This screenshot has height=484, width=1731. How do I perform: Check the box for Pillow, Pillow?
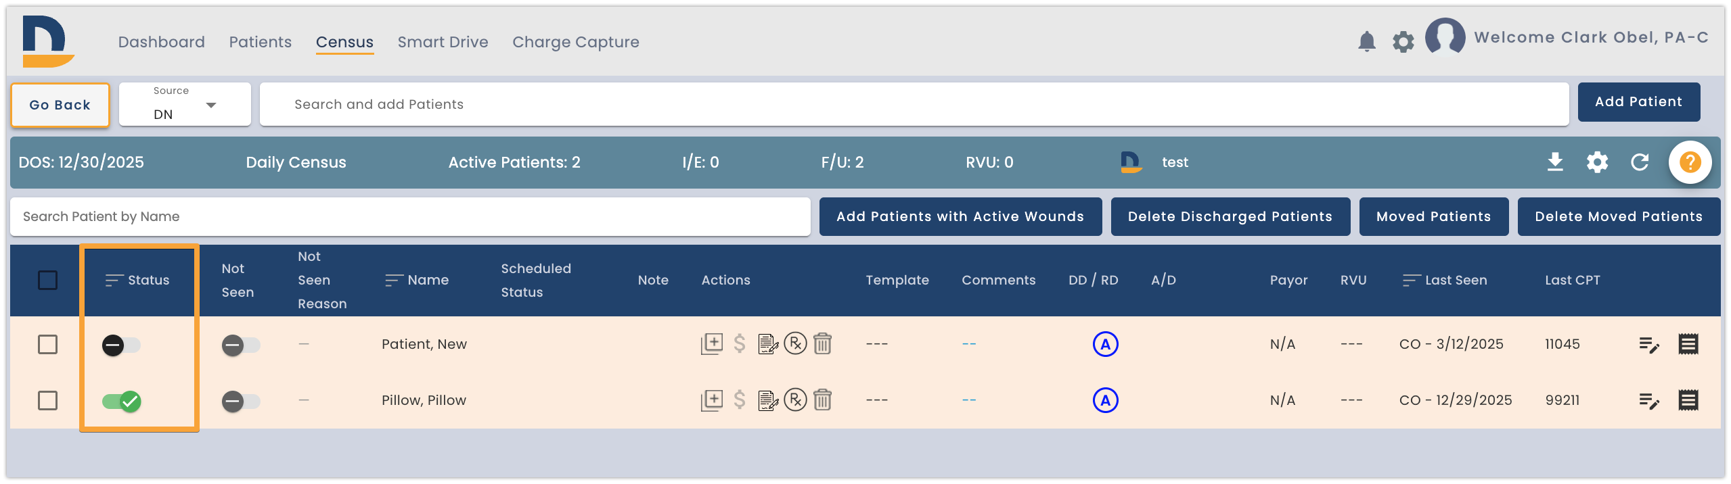tap(47, 400)
